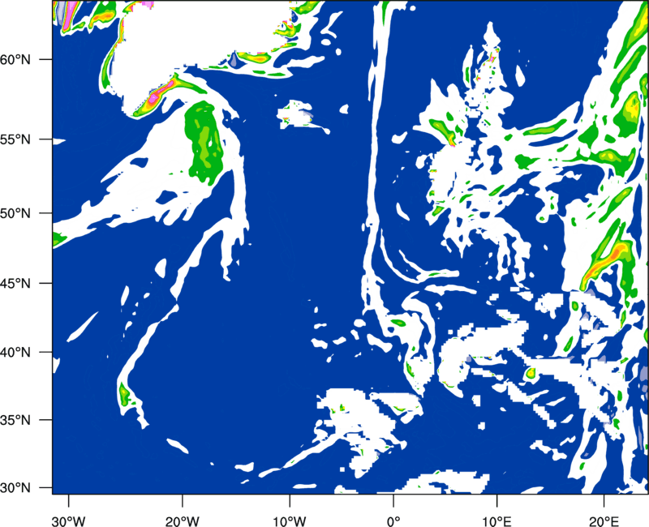Click the 30°W longitude label
This screenshot has height=527, width=649.
(x=68, y=521)
